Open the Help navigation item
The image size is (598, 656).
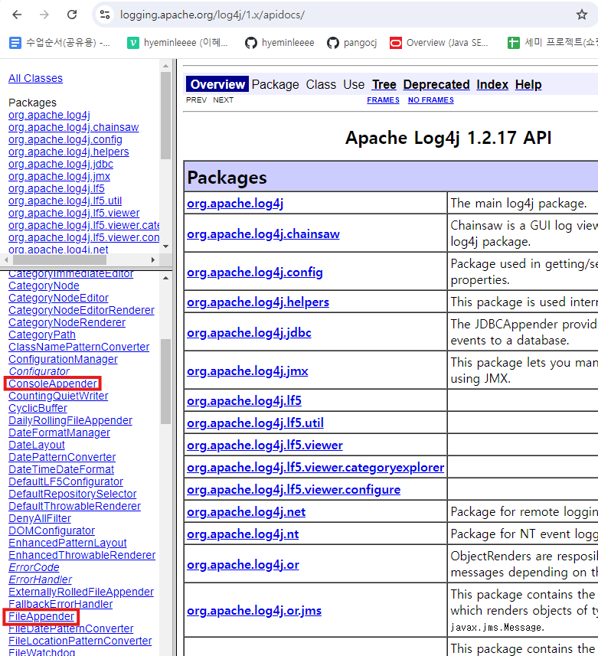click(x=528, y=84)
